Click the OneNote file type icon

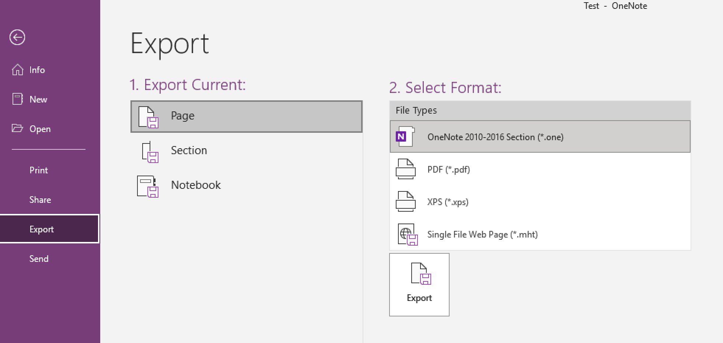click(x=405, y=136)
